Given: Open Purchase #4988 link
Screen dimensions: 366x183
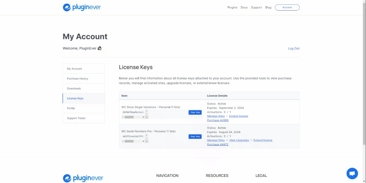Looking at the screenshot, I should tap(218, 121).
